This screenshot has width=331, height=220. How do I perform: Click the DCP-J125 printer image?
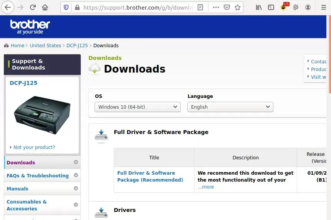[42, 115]
